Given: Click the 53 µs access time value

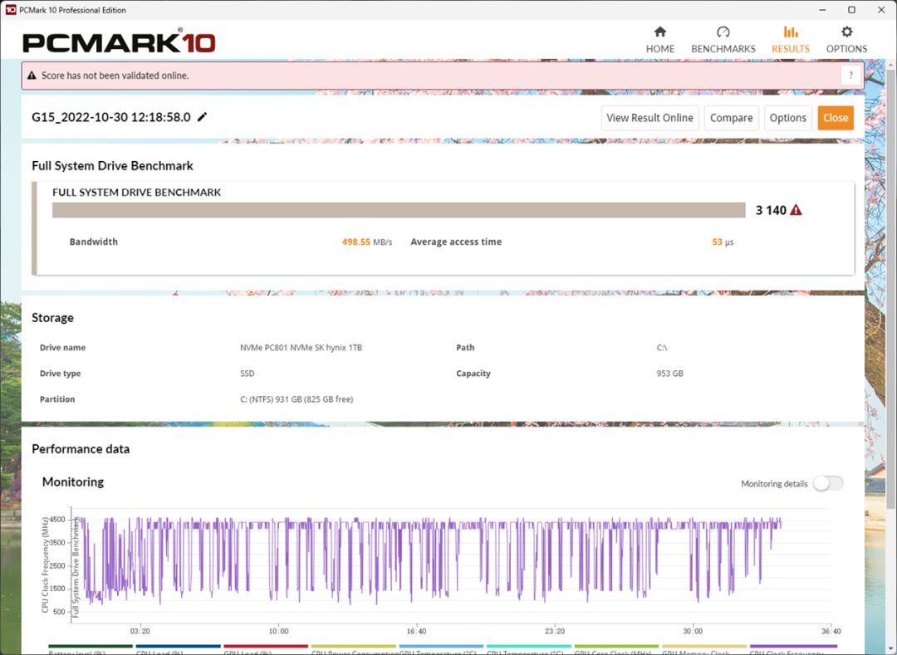Looking at the screenshot, I should pyautogui.click(x=723, y=242).
